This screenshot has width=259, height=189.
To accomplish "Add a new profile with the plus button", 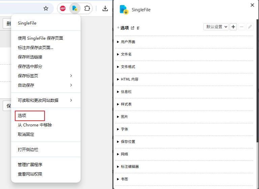I will (233, 27).
